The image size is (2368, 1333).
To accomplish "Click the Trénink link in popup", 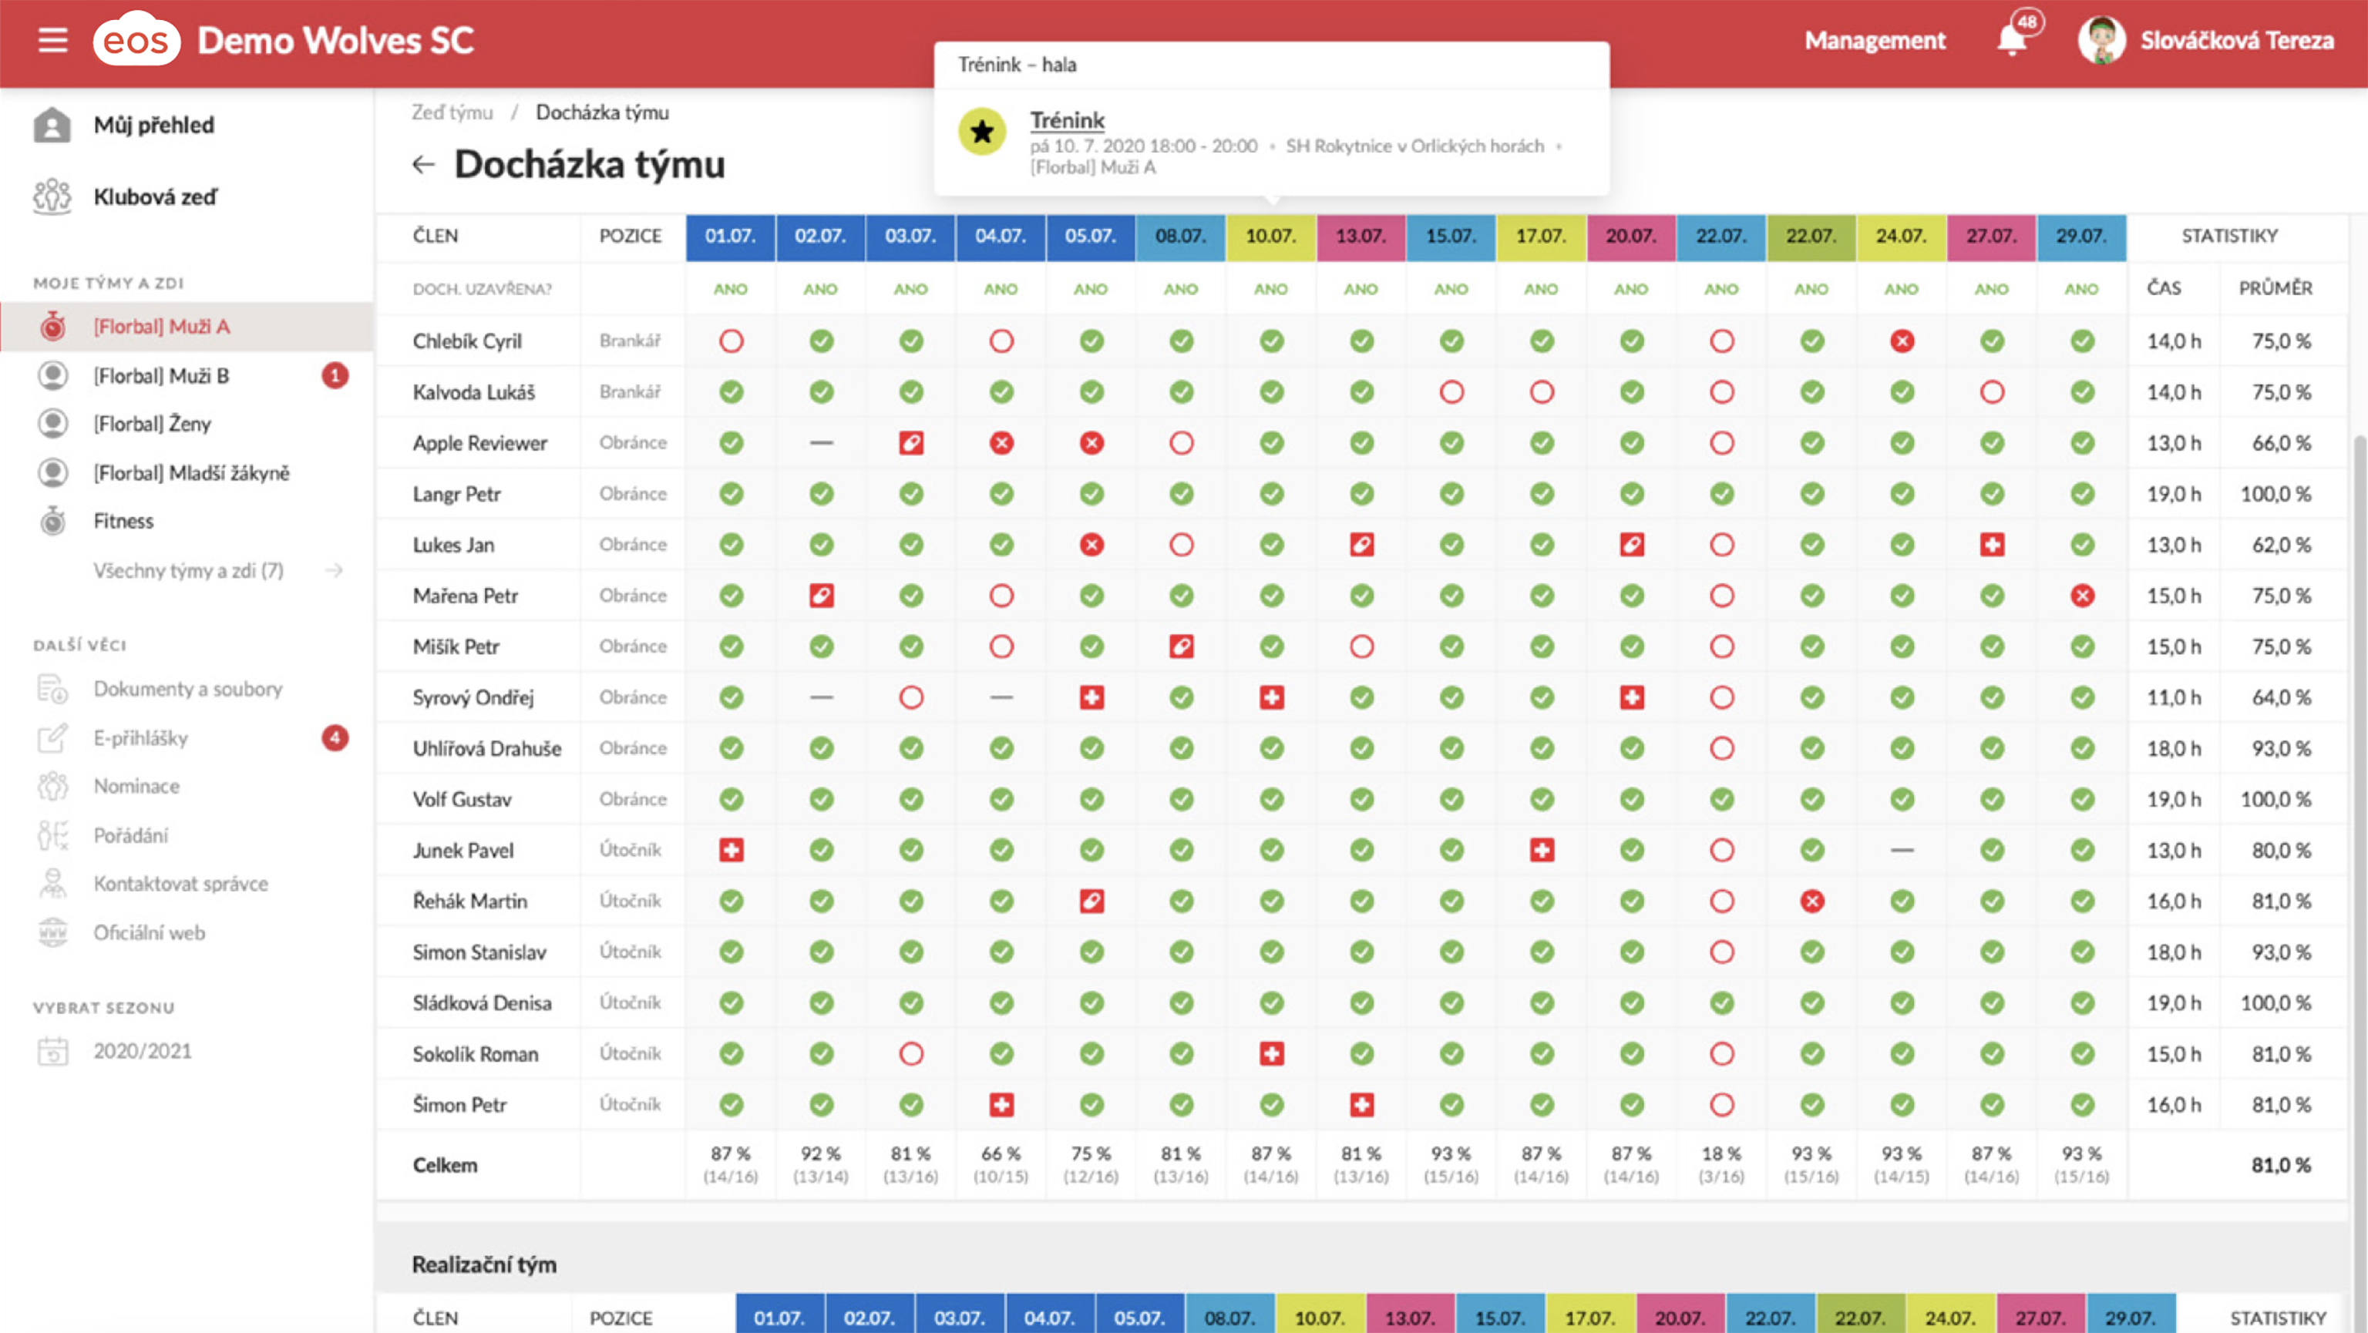I will pyautogui.click(x=1066, y=120).
